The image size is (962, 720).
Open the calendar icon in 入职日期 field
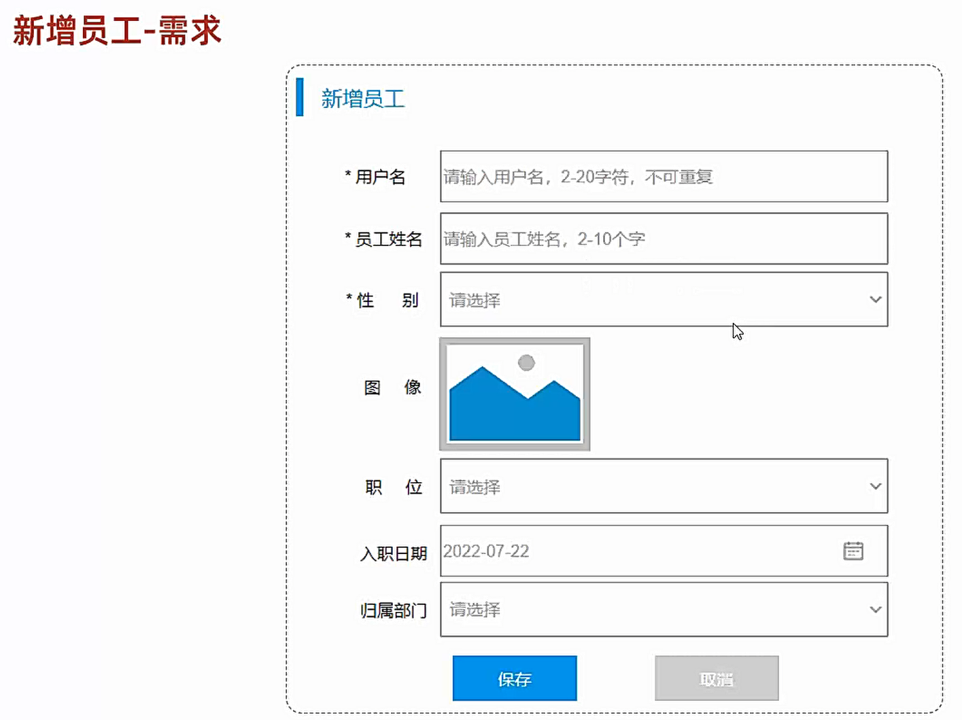pos(853,551)
